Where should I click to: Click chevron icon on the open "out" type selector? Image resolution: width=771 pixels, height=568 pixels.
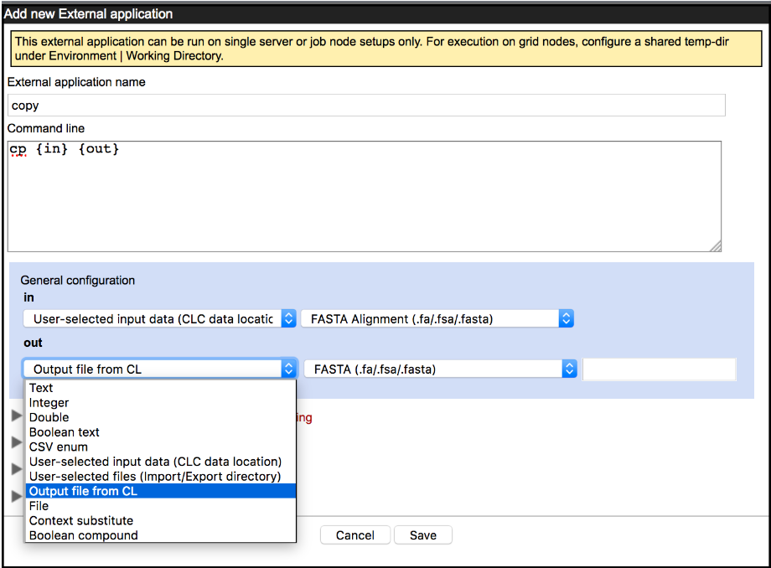tap(288, 369)
